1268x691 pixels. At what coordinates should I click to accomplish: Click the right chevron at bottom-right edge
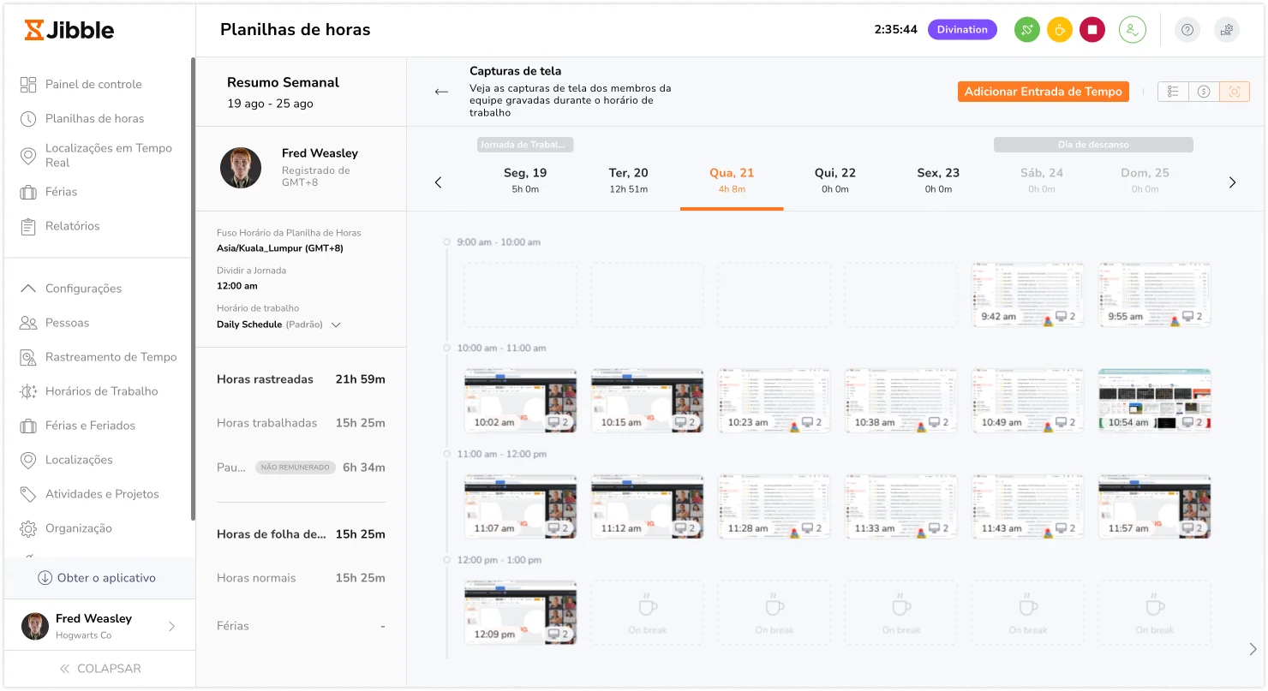pyautogui.click(x=1253, y=649)
